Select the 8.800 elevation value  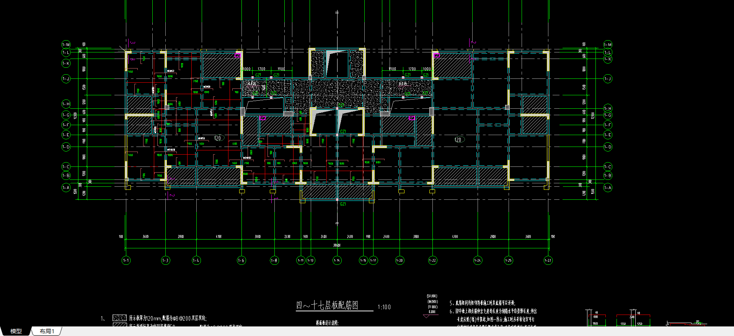[x=432, y=312]
